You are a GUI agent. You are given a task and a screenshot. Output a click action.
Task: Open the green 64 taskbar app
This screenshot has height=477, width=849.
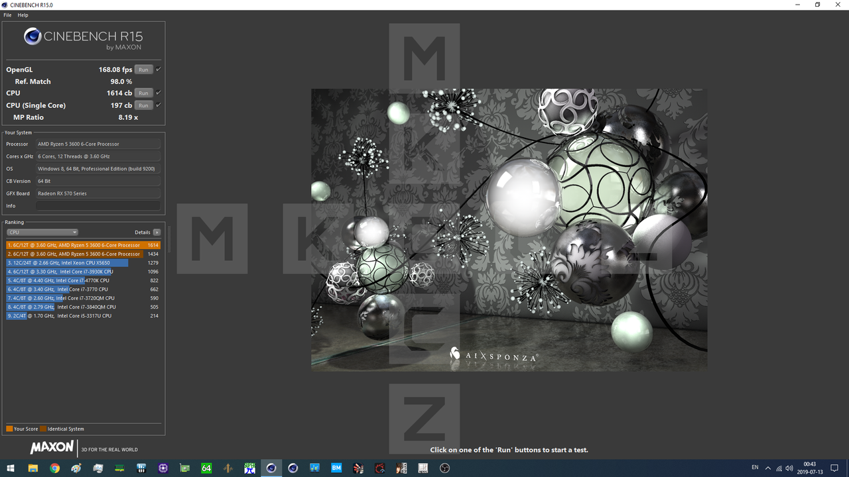[206, 468]
